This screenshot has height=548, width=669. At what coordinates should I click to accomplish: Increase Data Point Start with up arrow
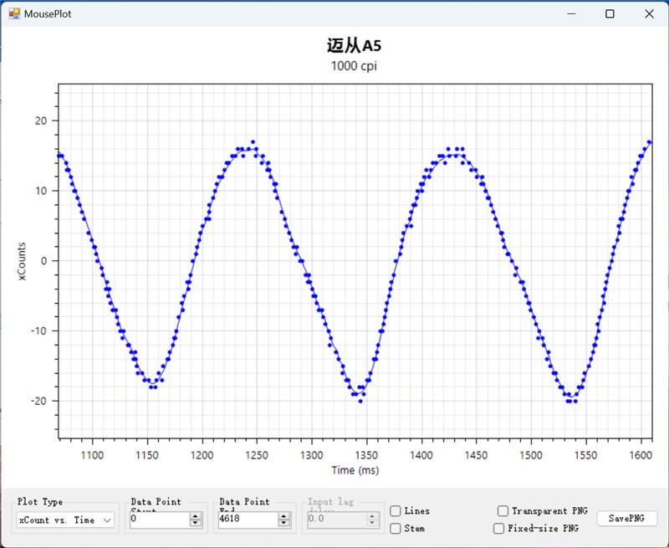click(x=196, y=516)
